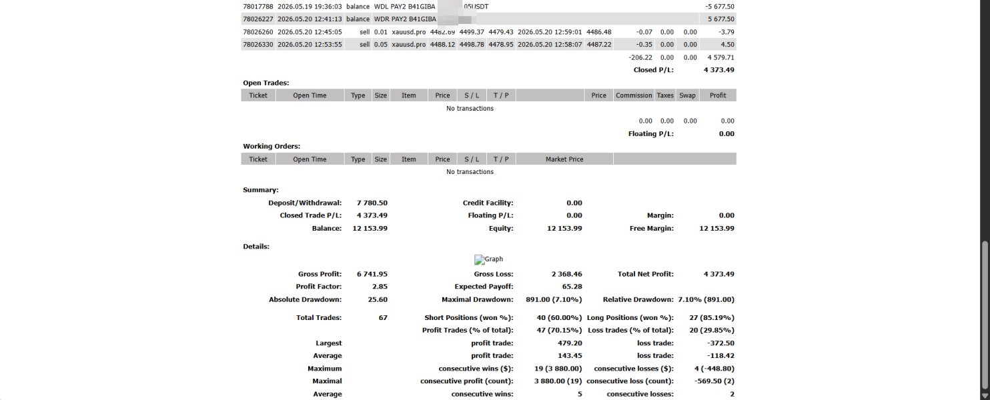Viewport: 990px width, 400px height.
Task: Click consecutive losses value 4 (-448.80)
Action: tap(713, 369)
